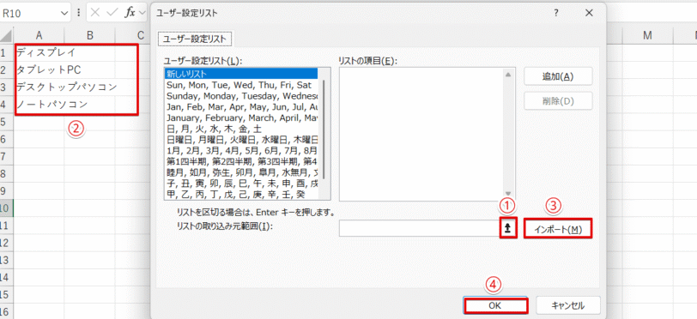Select the 日曜日, 月曜日 list entry
The height and width of the screenshot is (319, 697).
(241, 140)
